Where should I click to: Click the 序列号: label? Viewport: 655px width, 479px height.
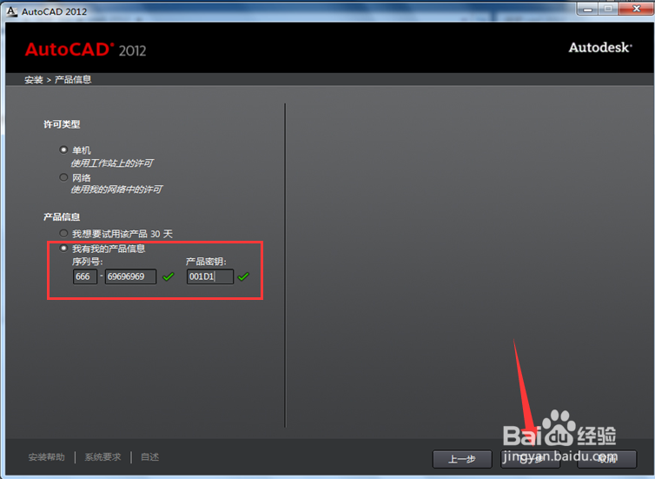click(88, 262)
